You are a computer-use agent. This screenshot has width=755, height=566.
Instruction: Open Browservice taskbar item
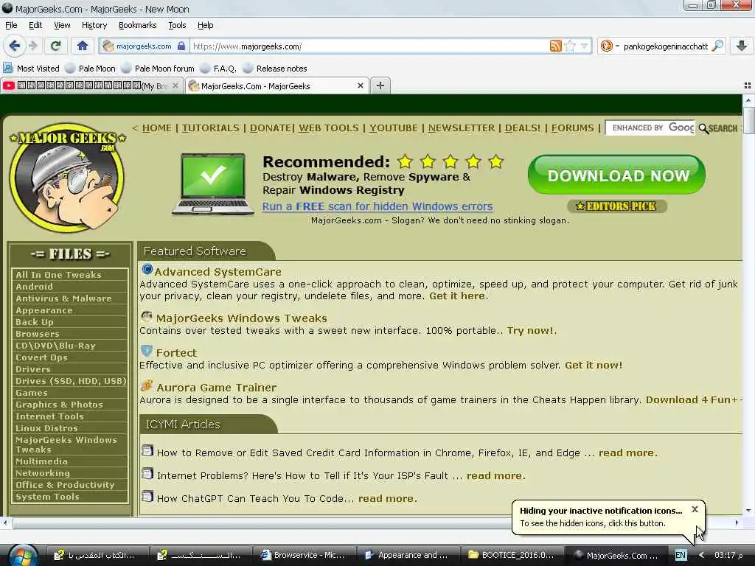304,555
